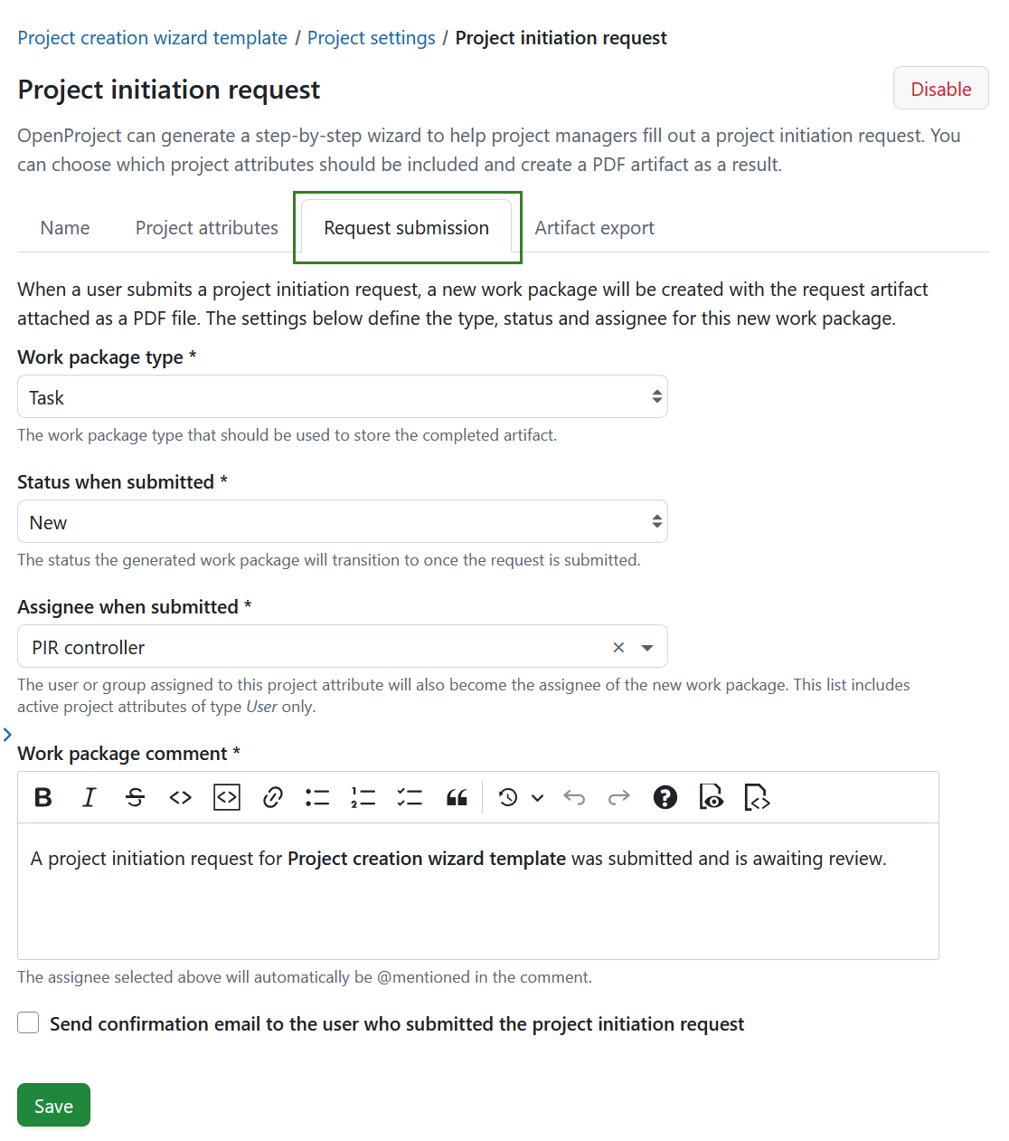
Task: Open the Status when submitted dropdown
Action: (342, 521)
